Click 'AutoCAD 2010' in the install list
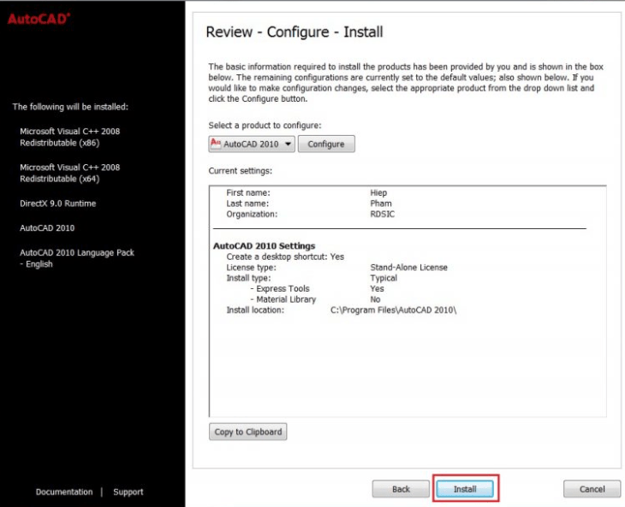 pyautogui.click(x=47, y=228)
